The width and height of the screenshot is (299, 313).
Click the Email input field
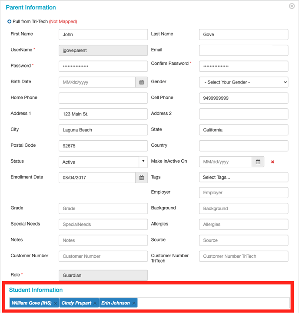click(x=243, y=50)
